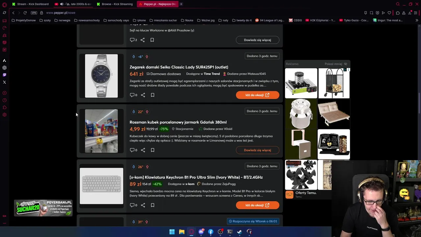Image resolution: width=421 pixels, height=237 pixels.
Task: Open Time Trend merchant link
Action: coord(211,74)
